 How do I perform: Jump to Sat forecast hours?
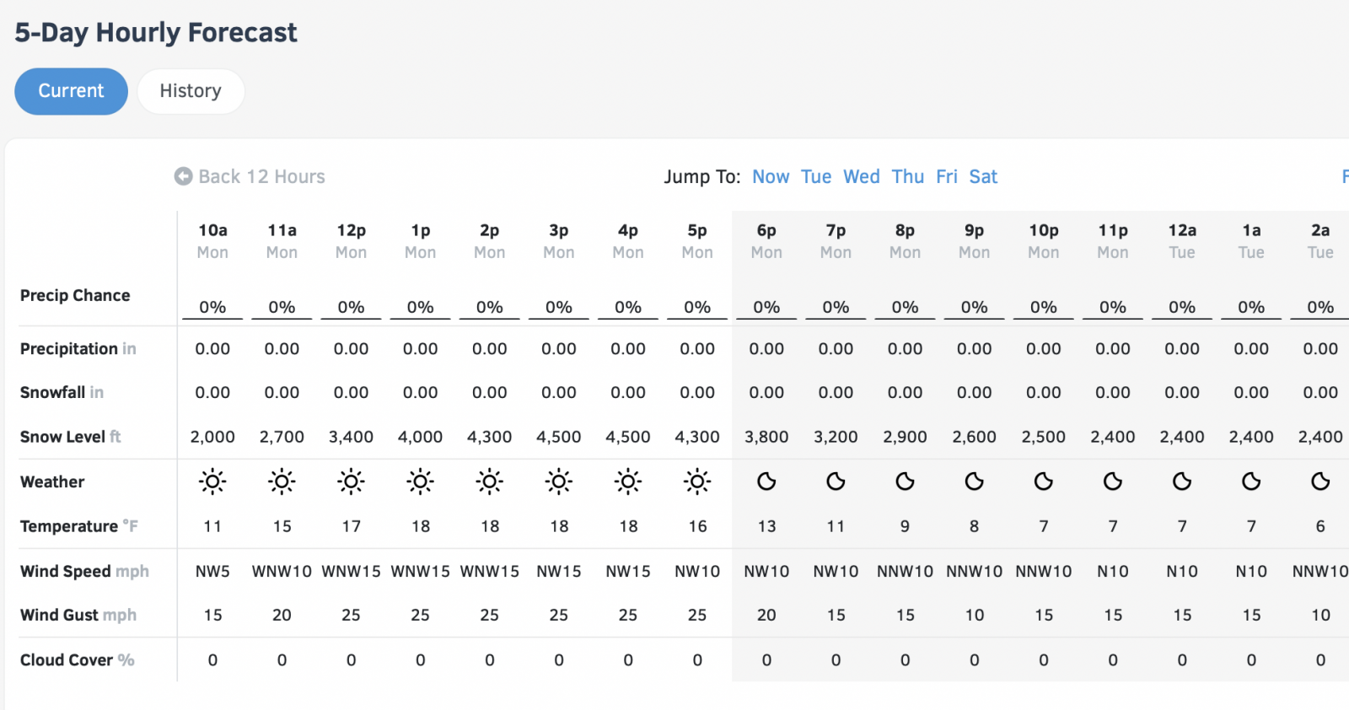click(983, 176)
